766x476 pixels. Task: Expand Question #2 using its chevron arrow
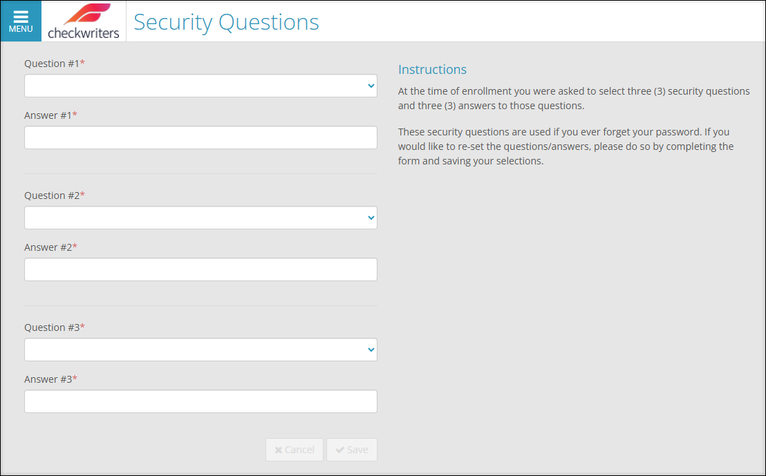point(371,218)
